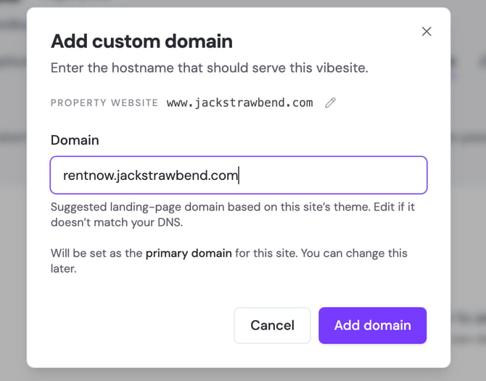Screen dimensions: 486x381
Task: Click into the Domain input field
Action: tap(239, 175)
